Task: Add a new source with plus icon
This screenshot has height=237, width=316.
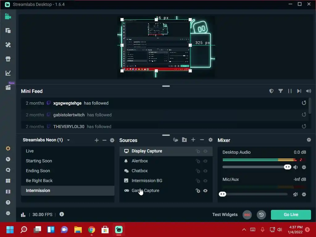Action: click(x=193, y=140)
